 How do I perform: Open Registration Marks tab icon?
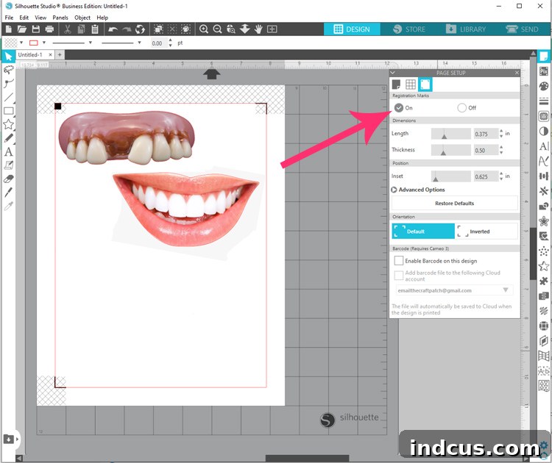425,85
